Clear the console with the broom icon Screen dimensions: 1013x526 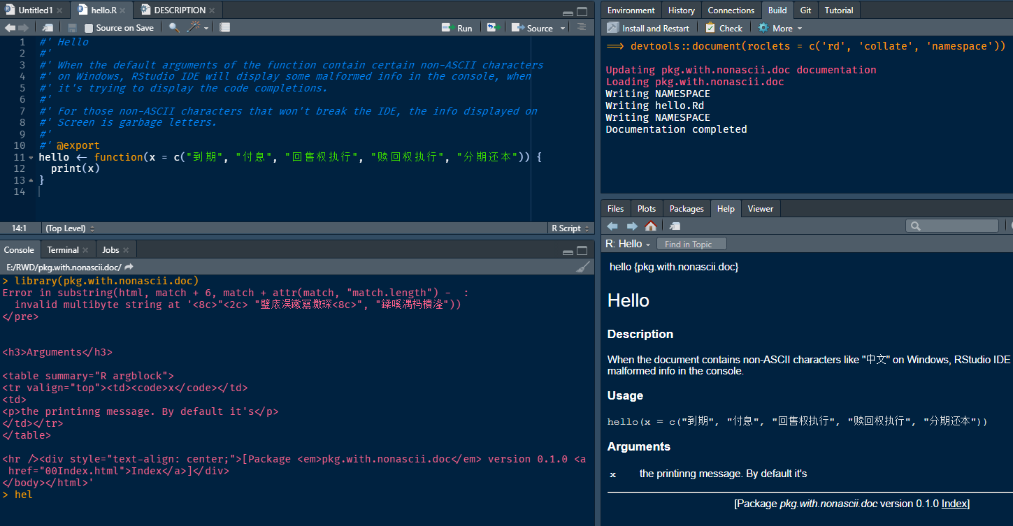(582, 266)
